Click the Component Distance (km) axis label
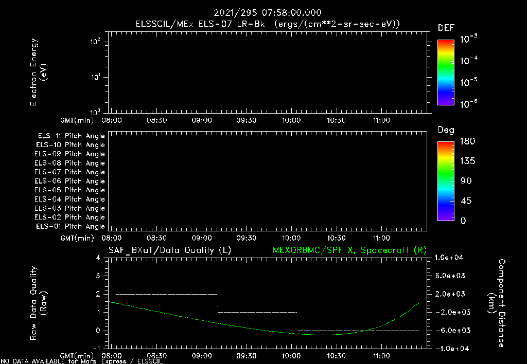The image size is (527, 364). tap(497, 303)
